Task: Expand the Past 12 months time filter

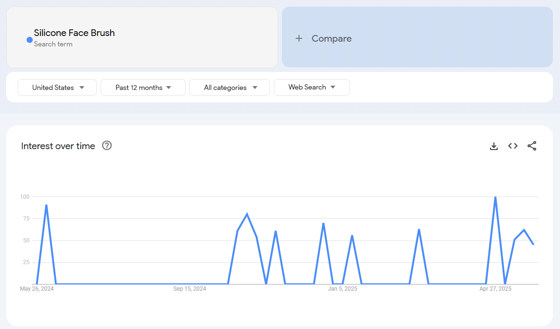Action: pyautogui.click(x=143, y=88)
